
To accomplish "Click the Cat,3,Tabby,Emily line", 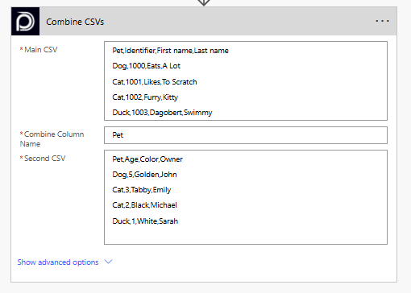I will [142, 190].
